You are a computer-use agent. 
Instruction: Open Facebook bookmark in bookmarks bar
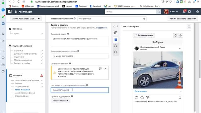click(95, 6)
